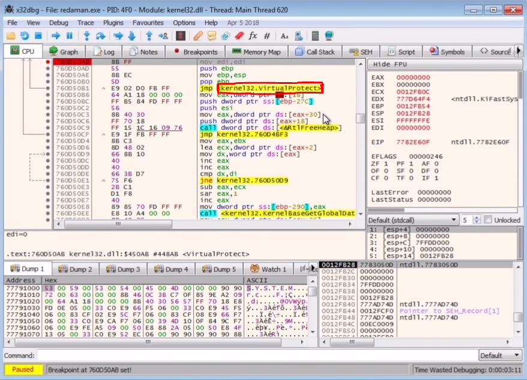Open Intermodular calls icon
This screenshot has height=380, width=527.
pos(298,35)
